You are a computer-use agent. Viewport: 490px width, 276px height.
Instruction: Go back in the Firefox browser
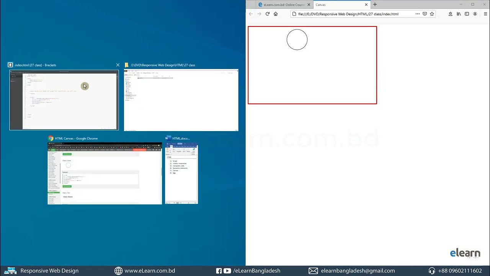click(x=251, y=14)
